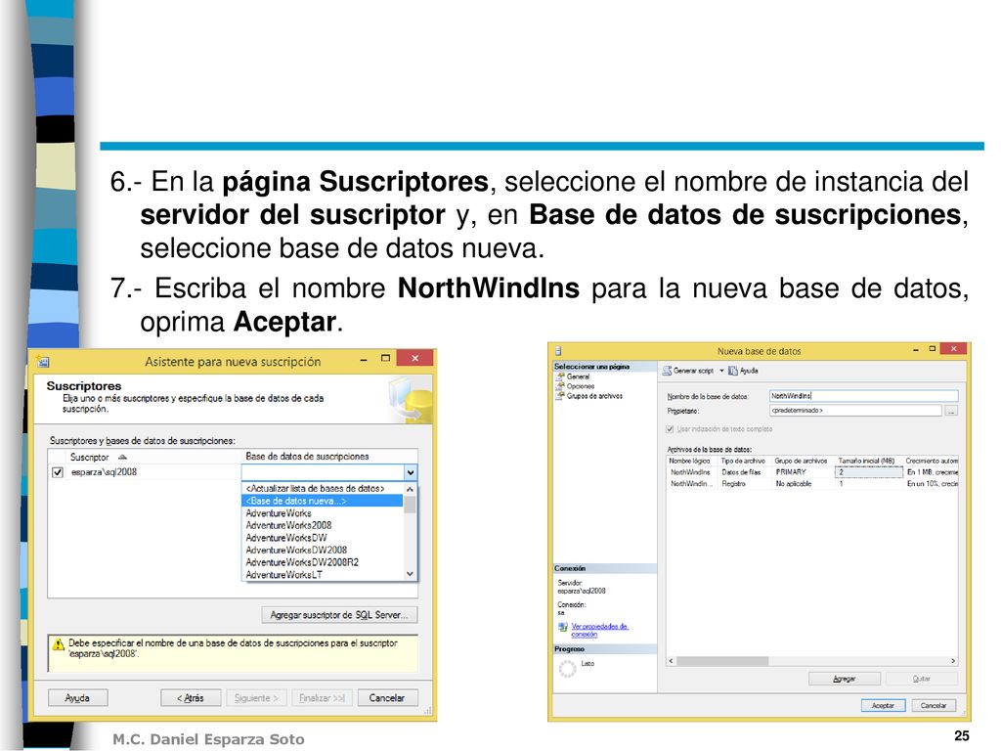The height and width of the screenshot is (751, 1001).
Task: Open Grupos de archivos page
Action: pos(594,396)
